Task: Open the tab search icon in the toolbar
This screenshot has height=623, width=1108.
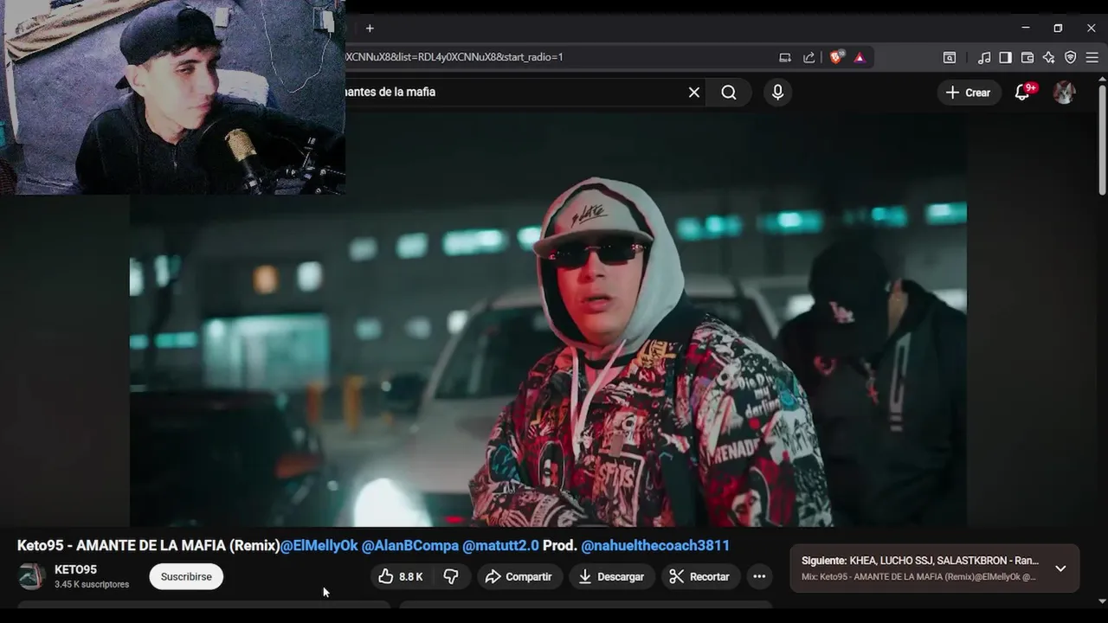Action: tap(950, 58)
